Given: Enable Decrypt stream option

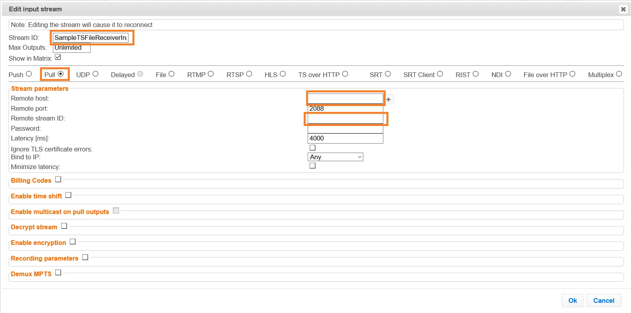Looking at the screenshot, I should pyautogui.click(x=64, y=226).
